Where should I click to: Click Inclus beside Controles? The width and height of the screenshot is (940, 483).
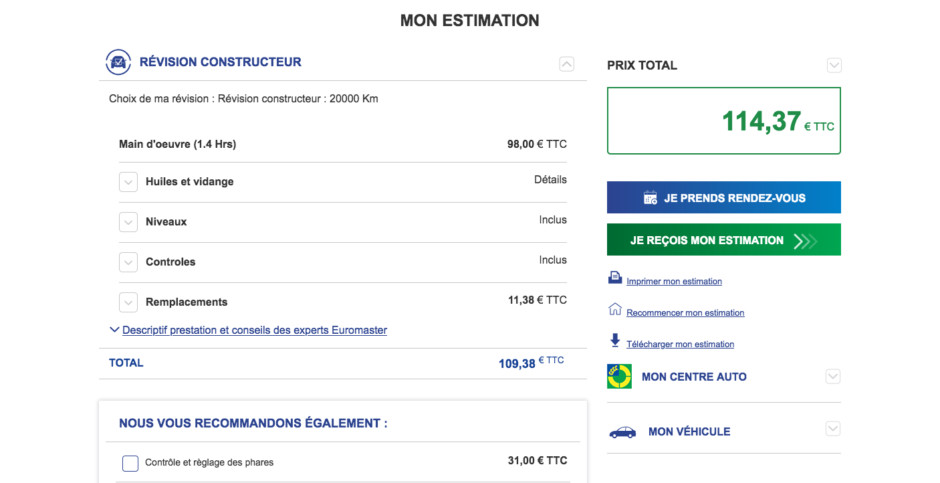pos(553,260)
